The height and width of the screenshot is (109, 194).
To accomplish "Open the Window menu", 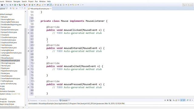I will click(x=42, y=1).
